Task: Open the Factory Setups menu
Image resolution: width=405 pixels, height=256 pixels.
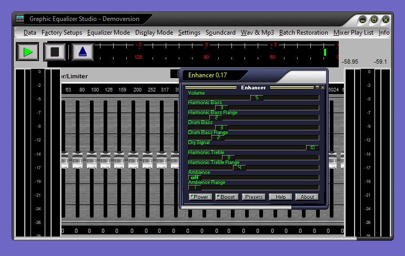Action: 62,33
